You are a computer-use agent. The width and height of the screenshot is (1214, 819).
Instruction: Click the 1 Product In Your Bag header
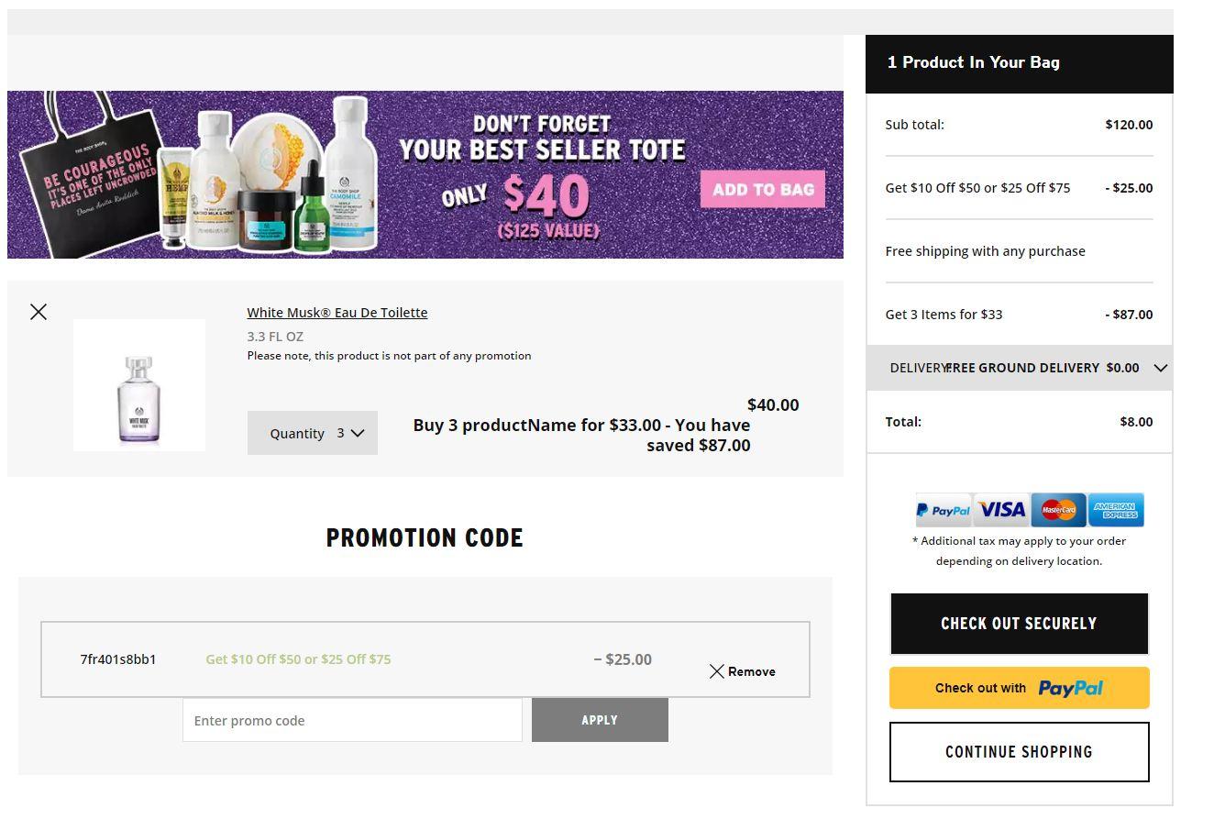[972, 62]
